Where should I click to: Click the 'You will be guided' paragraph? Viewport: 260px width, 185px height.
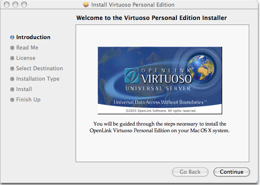click(159, 127)
